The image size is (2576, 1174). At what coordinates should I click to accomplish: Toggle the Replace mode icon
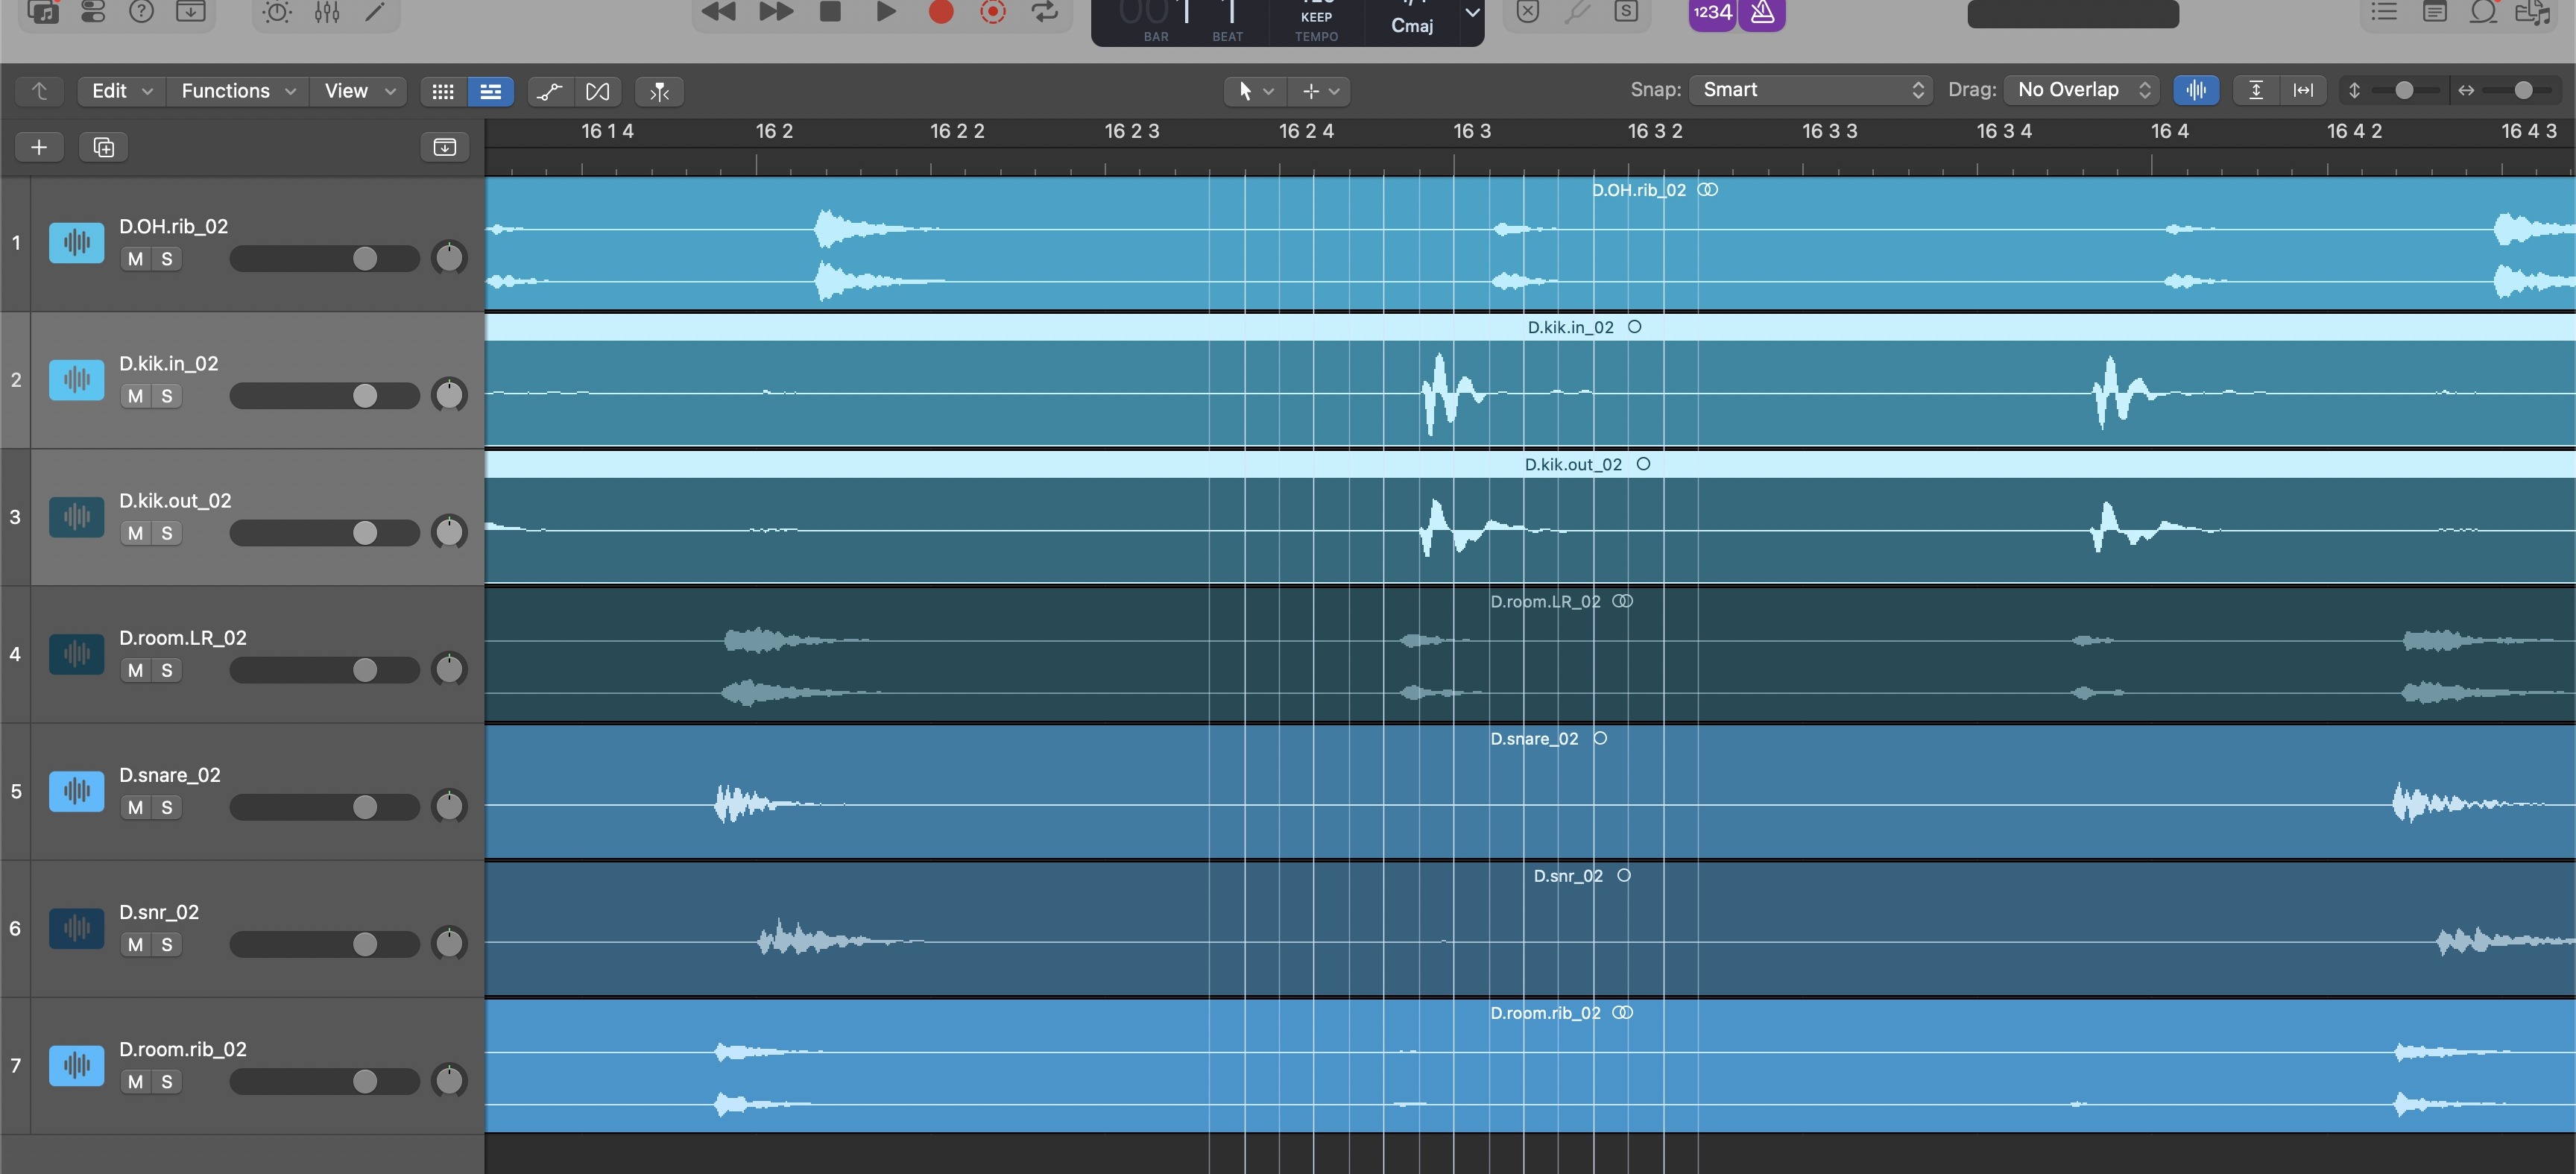click(1527, 11)
